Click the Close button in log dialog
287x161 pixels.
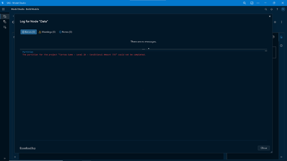click(264, 148)
